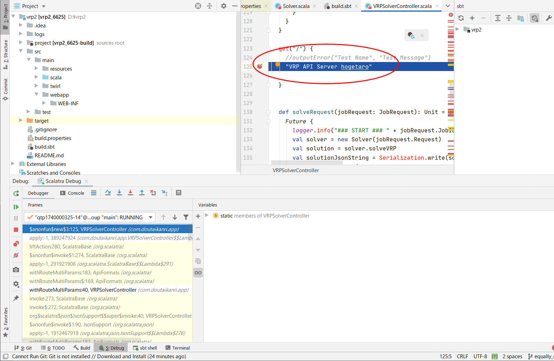Expand vrp2 node in sbt panel

(458, 29)
